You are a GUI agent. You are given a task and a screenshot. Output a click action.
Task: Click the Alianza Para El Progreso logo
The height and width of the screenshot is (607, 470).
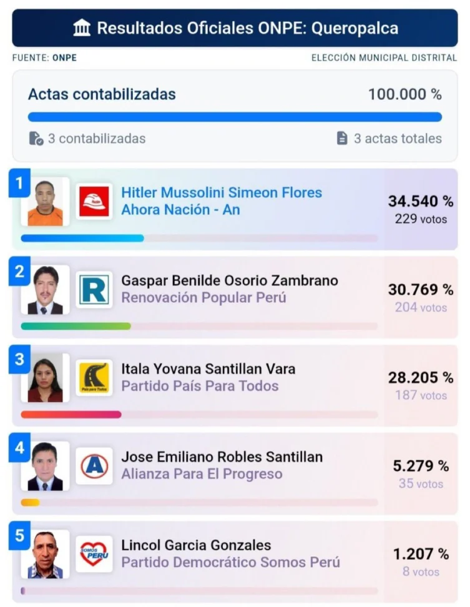coord(94,466)
